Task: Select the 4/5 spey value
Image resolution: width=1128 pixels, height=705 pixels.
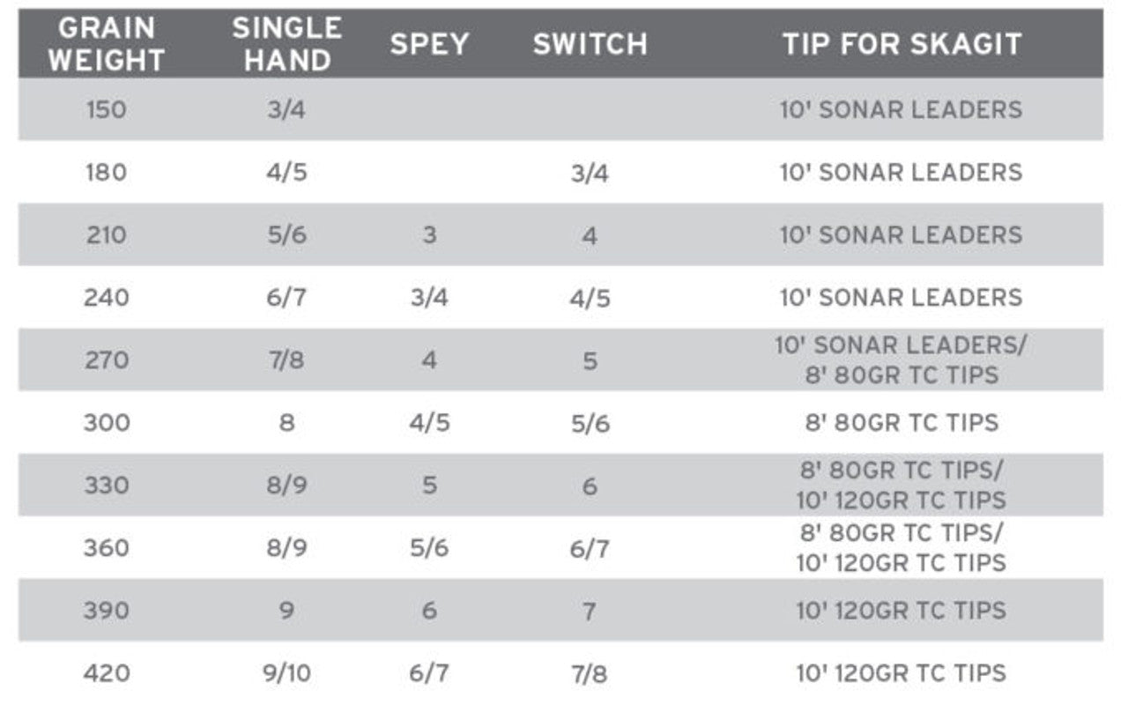Action: [428, 423]
